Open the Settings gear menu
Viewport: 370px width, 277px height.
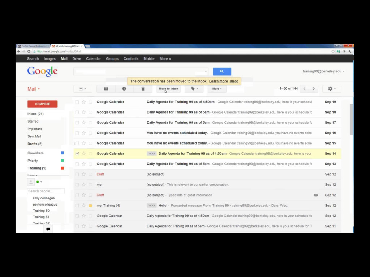tap(332, 89)
